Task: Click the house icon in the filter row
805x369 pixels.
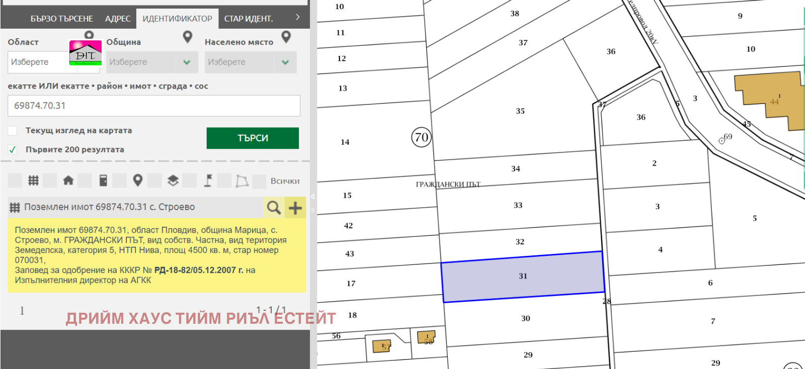Action: click(x=68, y=180)
